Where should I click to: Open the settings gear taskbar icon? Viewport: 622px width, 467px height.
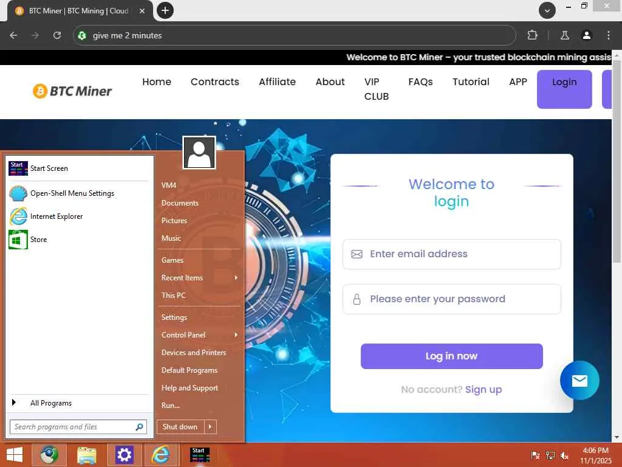coord(124,455)
